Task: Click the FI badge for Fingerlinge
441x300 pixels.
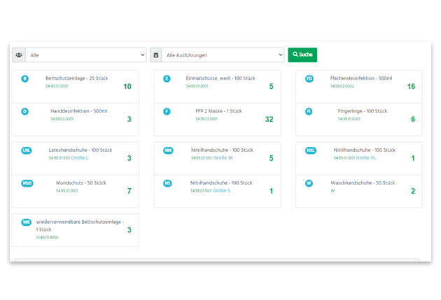Action: tap(309, 111)
